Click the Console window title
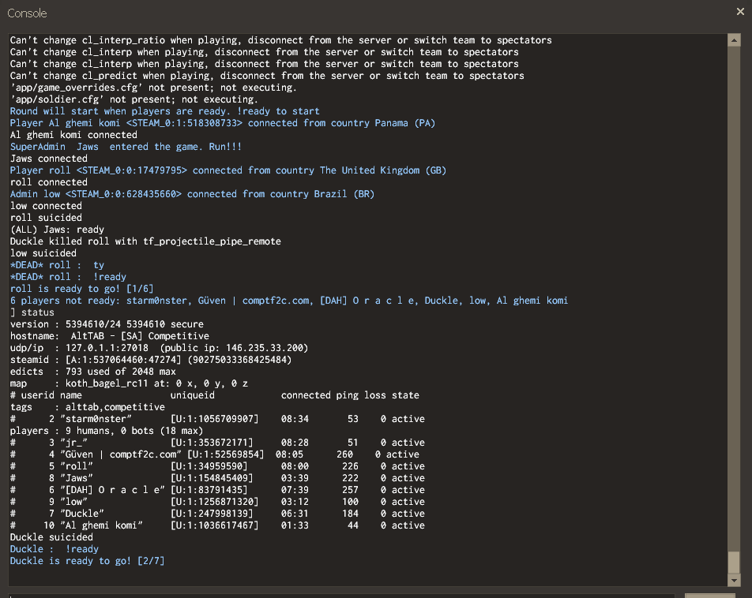 click(x=27, y=13)
